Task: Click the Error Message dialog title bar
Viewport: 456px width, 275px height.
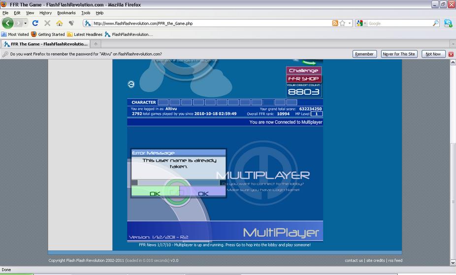Action: [x=179, y=153]
